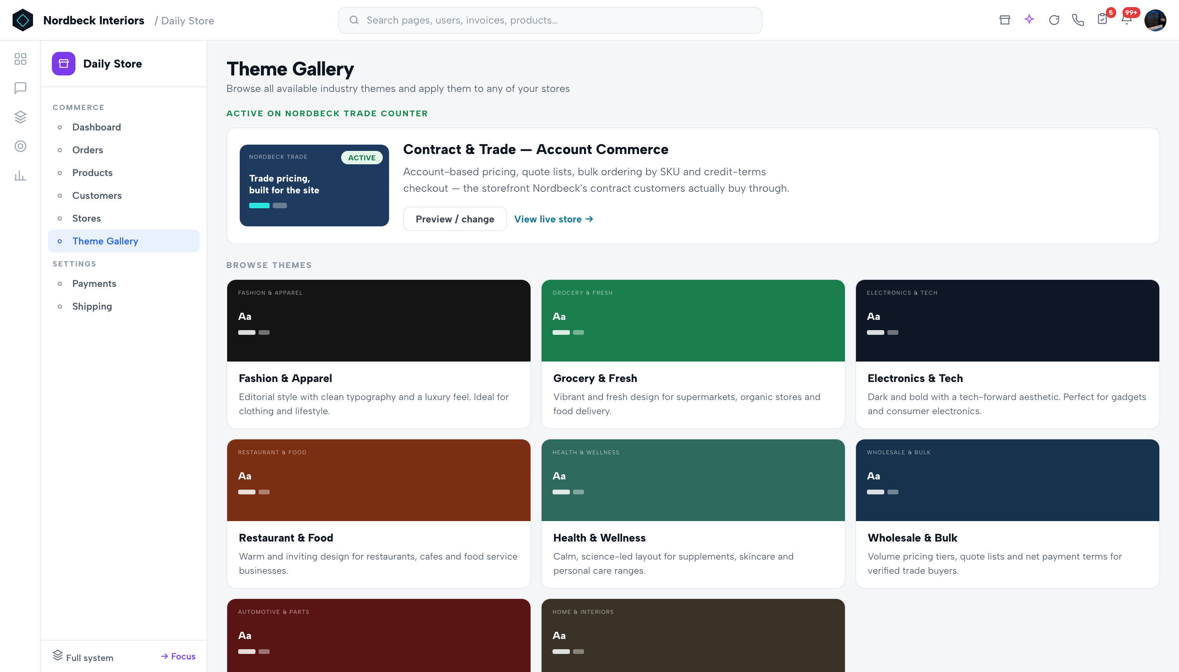1179x672 pixels.
Task: Open Products in sidebar
Action: [x=124, y=173]
